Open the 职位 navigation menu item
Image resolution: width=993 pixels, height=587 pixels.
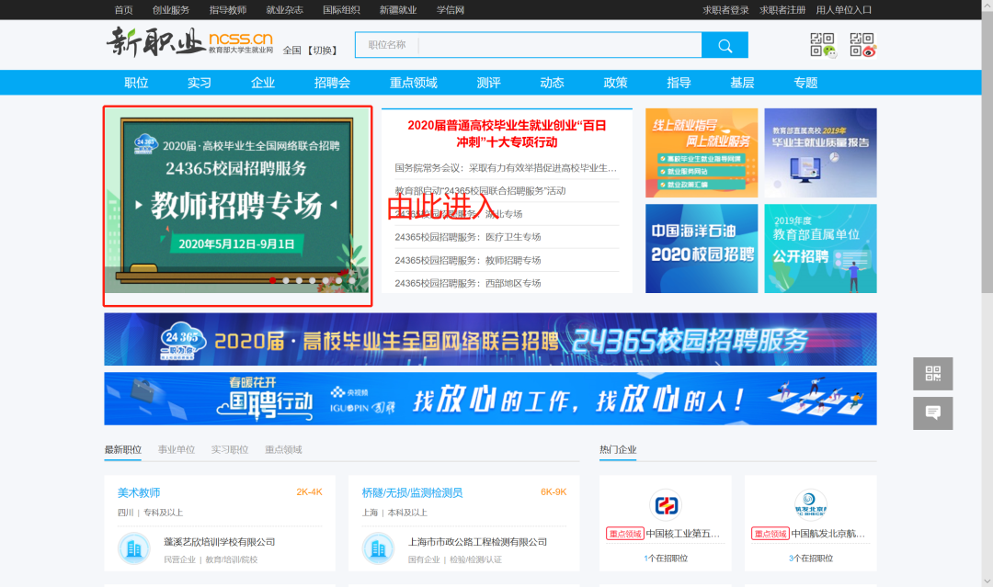click(x=136, y=83)
